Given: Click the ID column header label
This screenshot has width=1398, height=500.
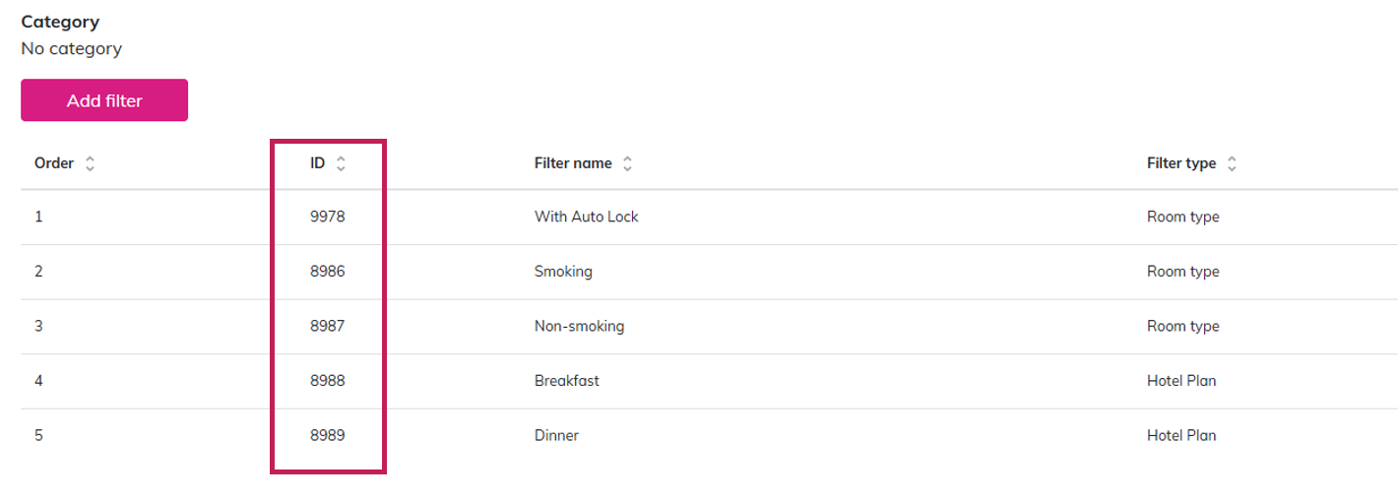Looking at the screenshot, I should [317, 163].
